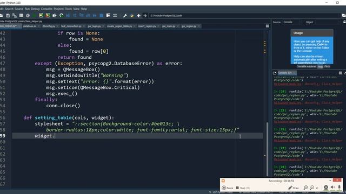Click the lock icon in Help pane
Screen dimensions: 346x194
click(x=344, y=22)
